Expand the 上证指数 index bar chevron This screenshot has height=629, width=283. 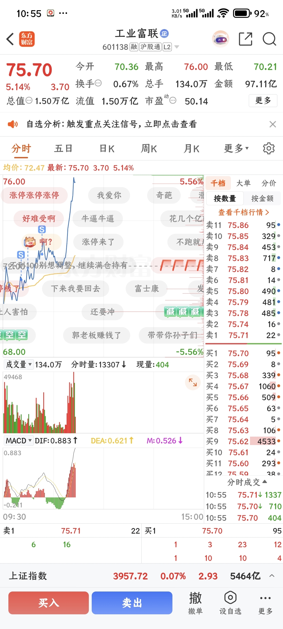point(272,576)
